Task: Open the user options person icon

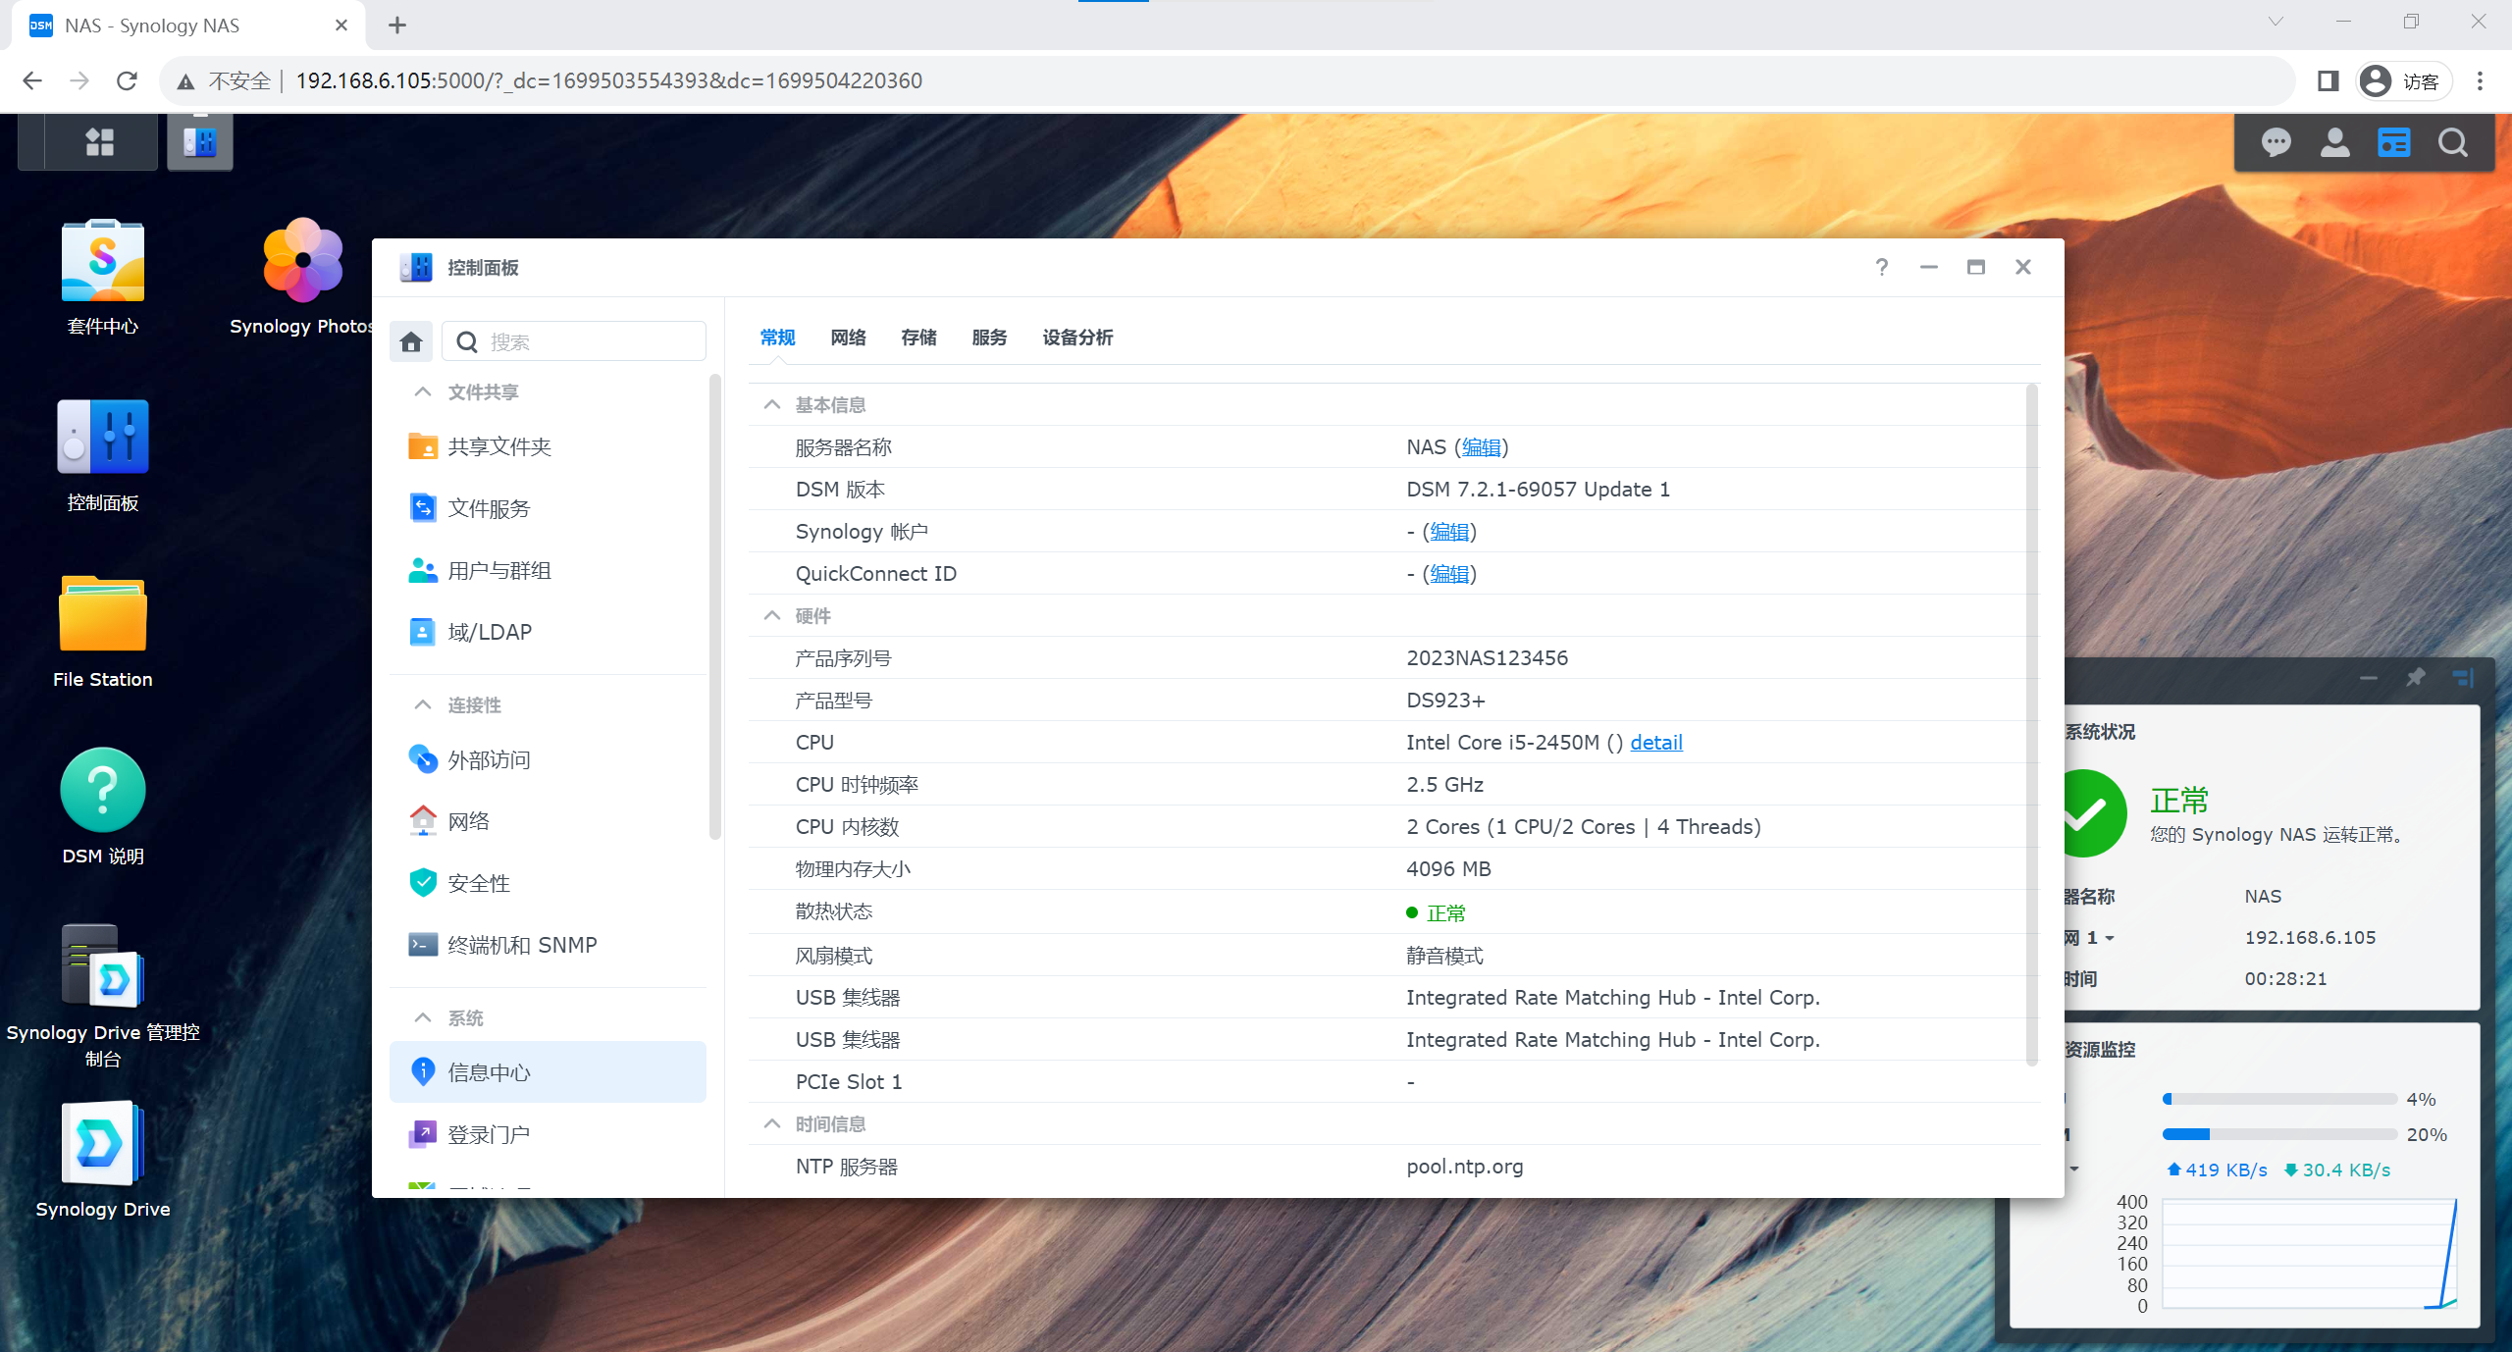Action: coord(2335,143)
